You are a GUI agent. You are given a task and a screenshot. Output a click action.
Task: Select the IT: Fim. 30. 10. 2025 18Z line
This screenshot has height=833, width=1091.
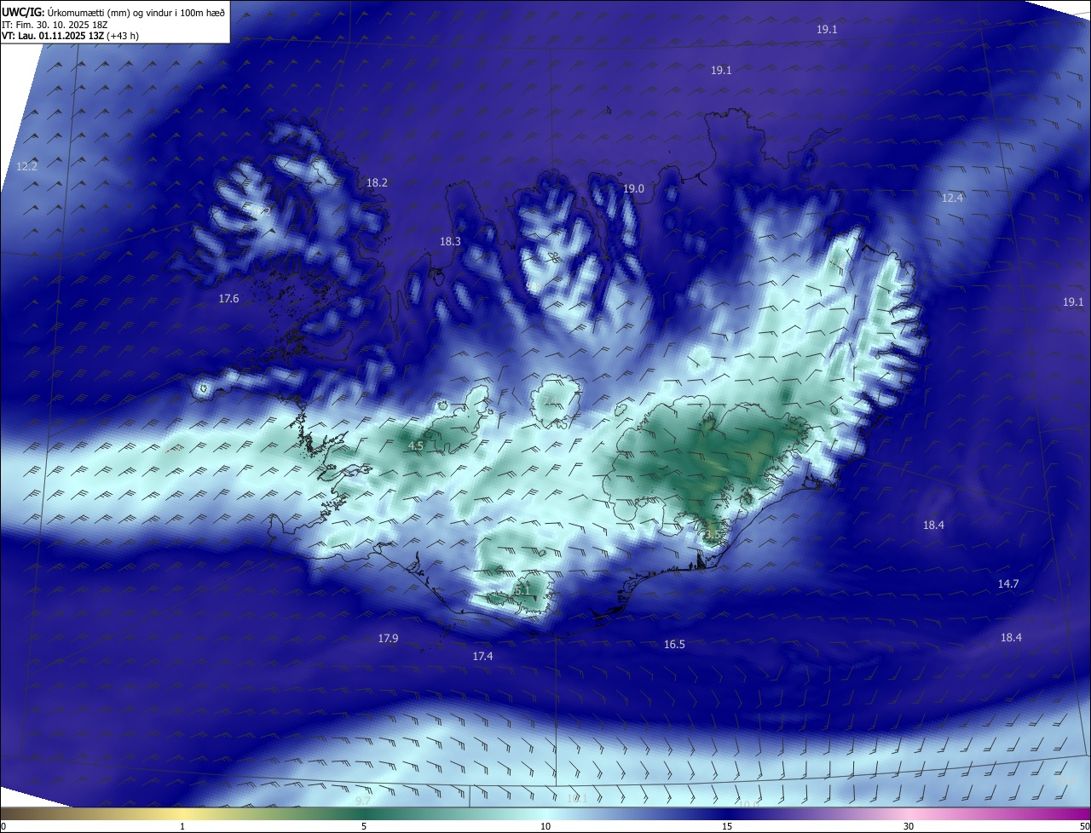56,24
